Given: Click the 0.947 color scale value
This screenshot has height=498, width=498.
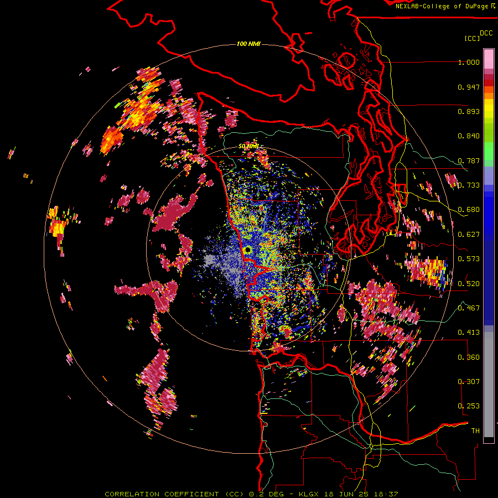Looking at the screenshot, I should point(469,87).
